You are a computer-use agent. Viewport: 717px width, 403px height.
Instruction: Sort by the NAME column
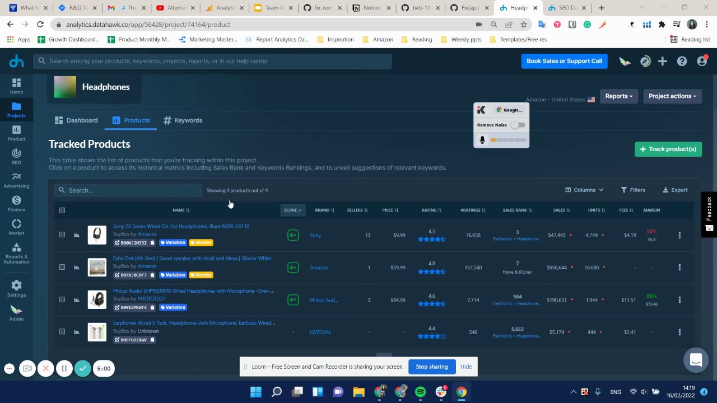point(181,210)
